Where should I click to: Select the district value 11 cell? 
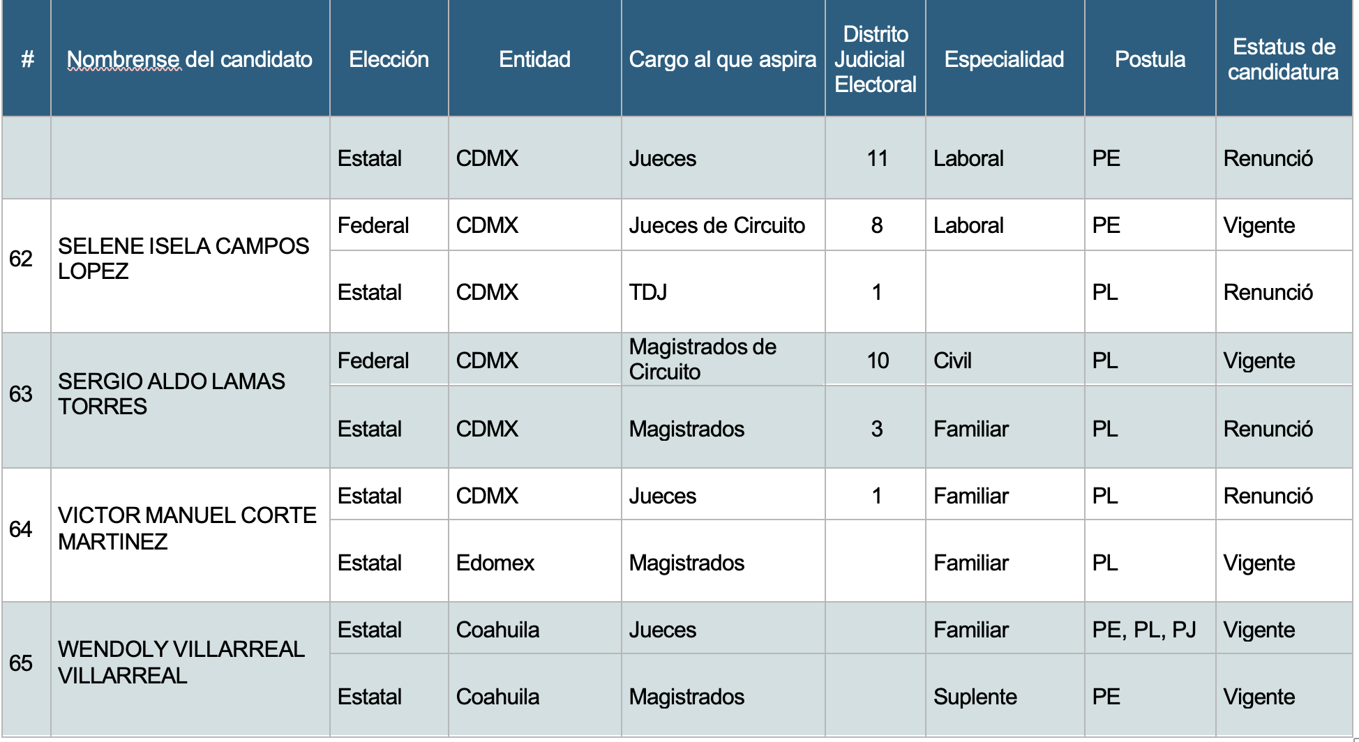click(x=876, y=158)
